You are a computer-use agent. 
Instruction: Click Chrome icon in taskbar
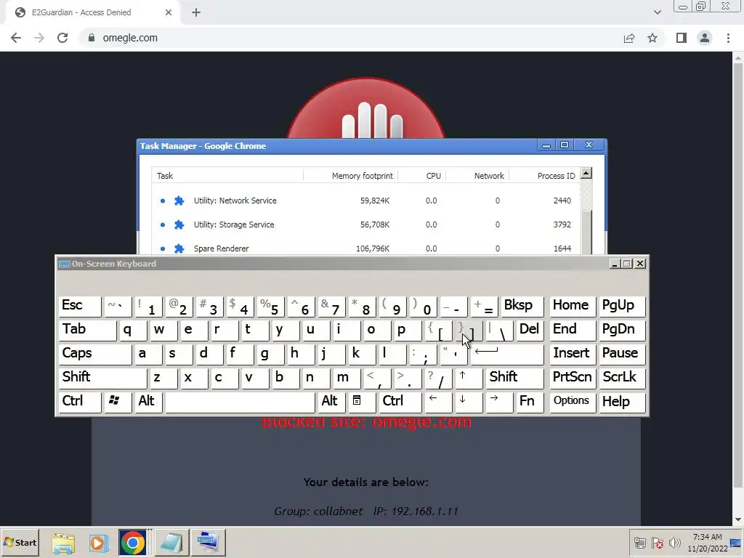click(x=132, y=542)
